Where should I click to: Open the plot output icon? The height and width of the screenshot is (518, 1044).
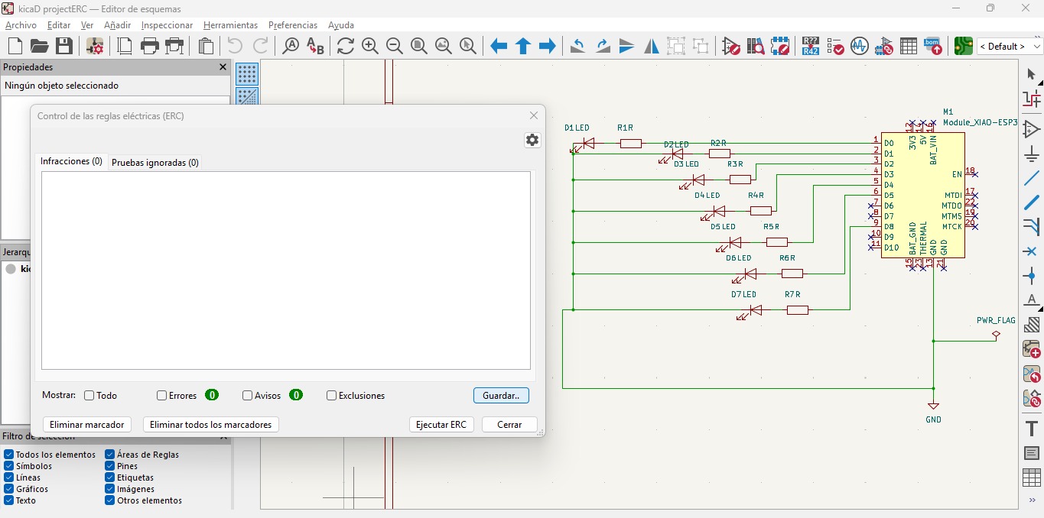(175, 46)
